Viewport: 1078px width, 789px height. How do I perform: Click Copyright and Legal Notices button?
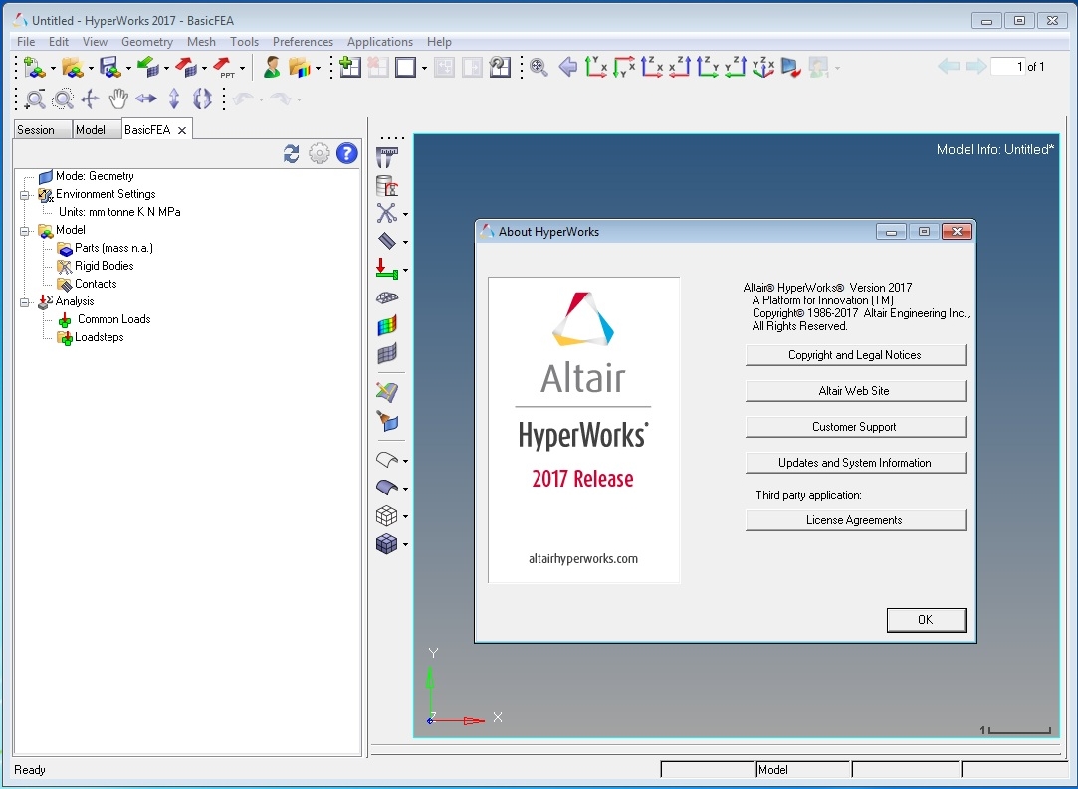pos(855,355)
